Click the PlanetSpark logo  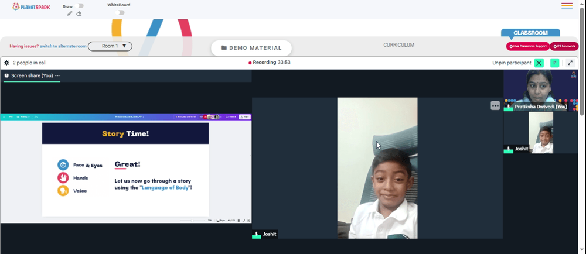31,6
